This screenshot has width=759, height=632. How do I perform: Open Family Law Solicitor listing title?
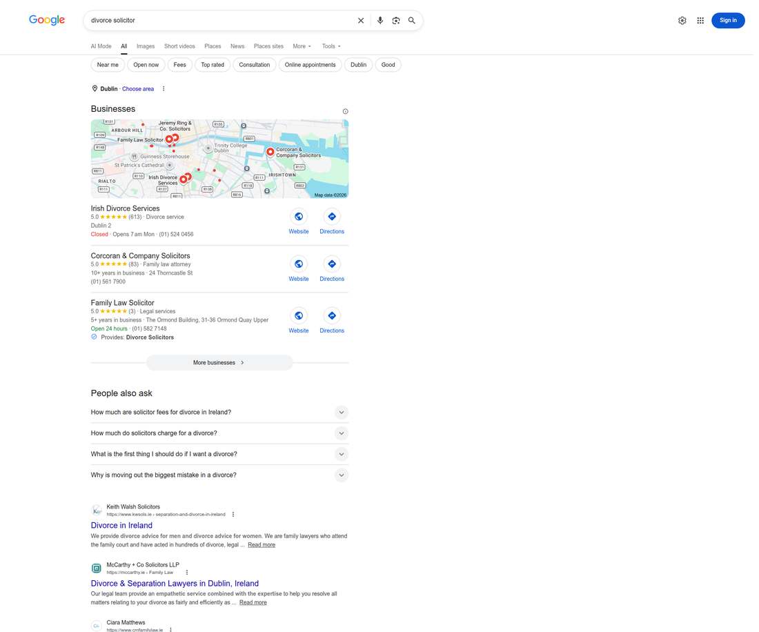122,303
